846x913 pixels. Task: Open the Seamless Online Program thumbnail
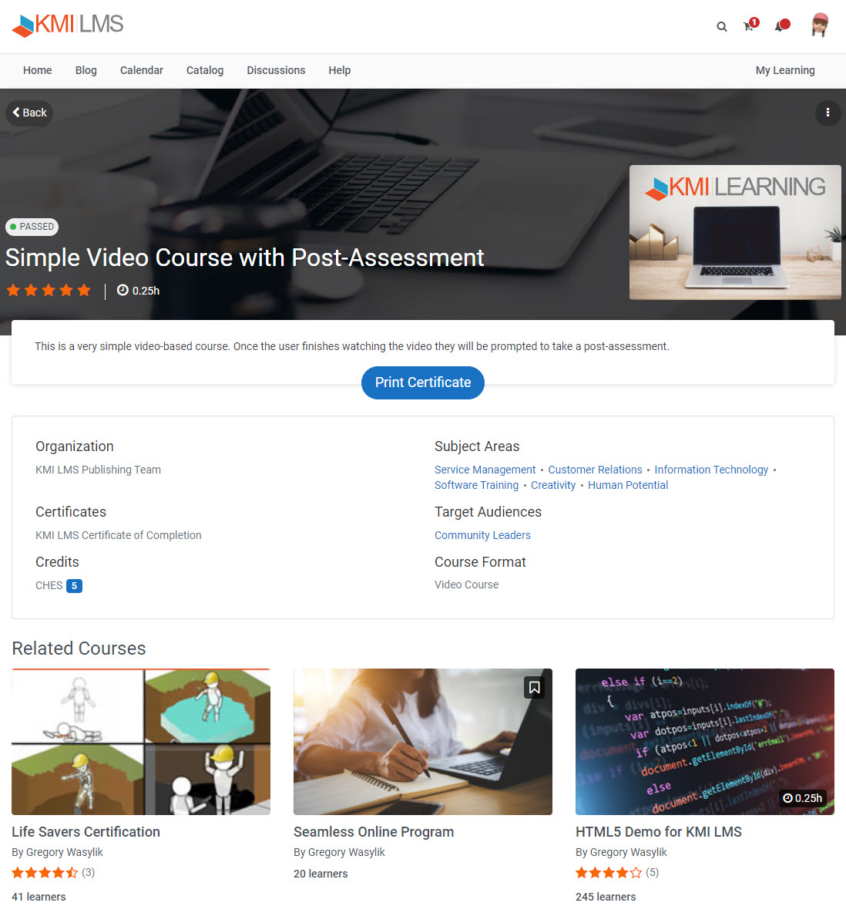(423, 742)
